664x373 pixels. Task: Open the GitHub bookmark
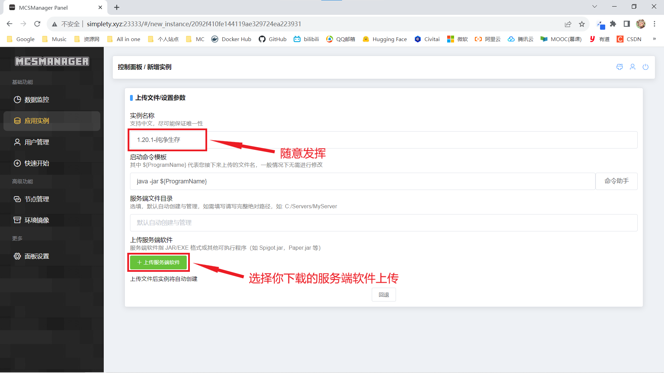tap(273, 39)
